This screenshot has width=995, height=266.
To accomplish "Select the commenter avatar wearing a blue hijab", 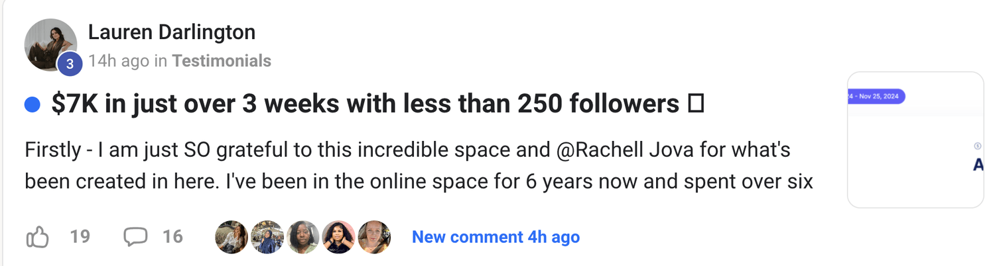I will [267, 237].
